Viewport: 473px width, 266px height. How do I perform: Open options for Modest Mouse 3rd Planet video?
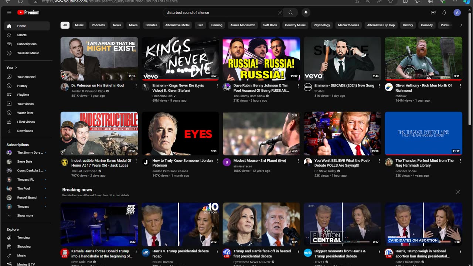coord(298,161)
